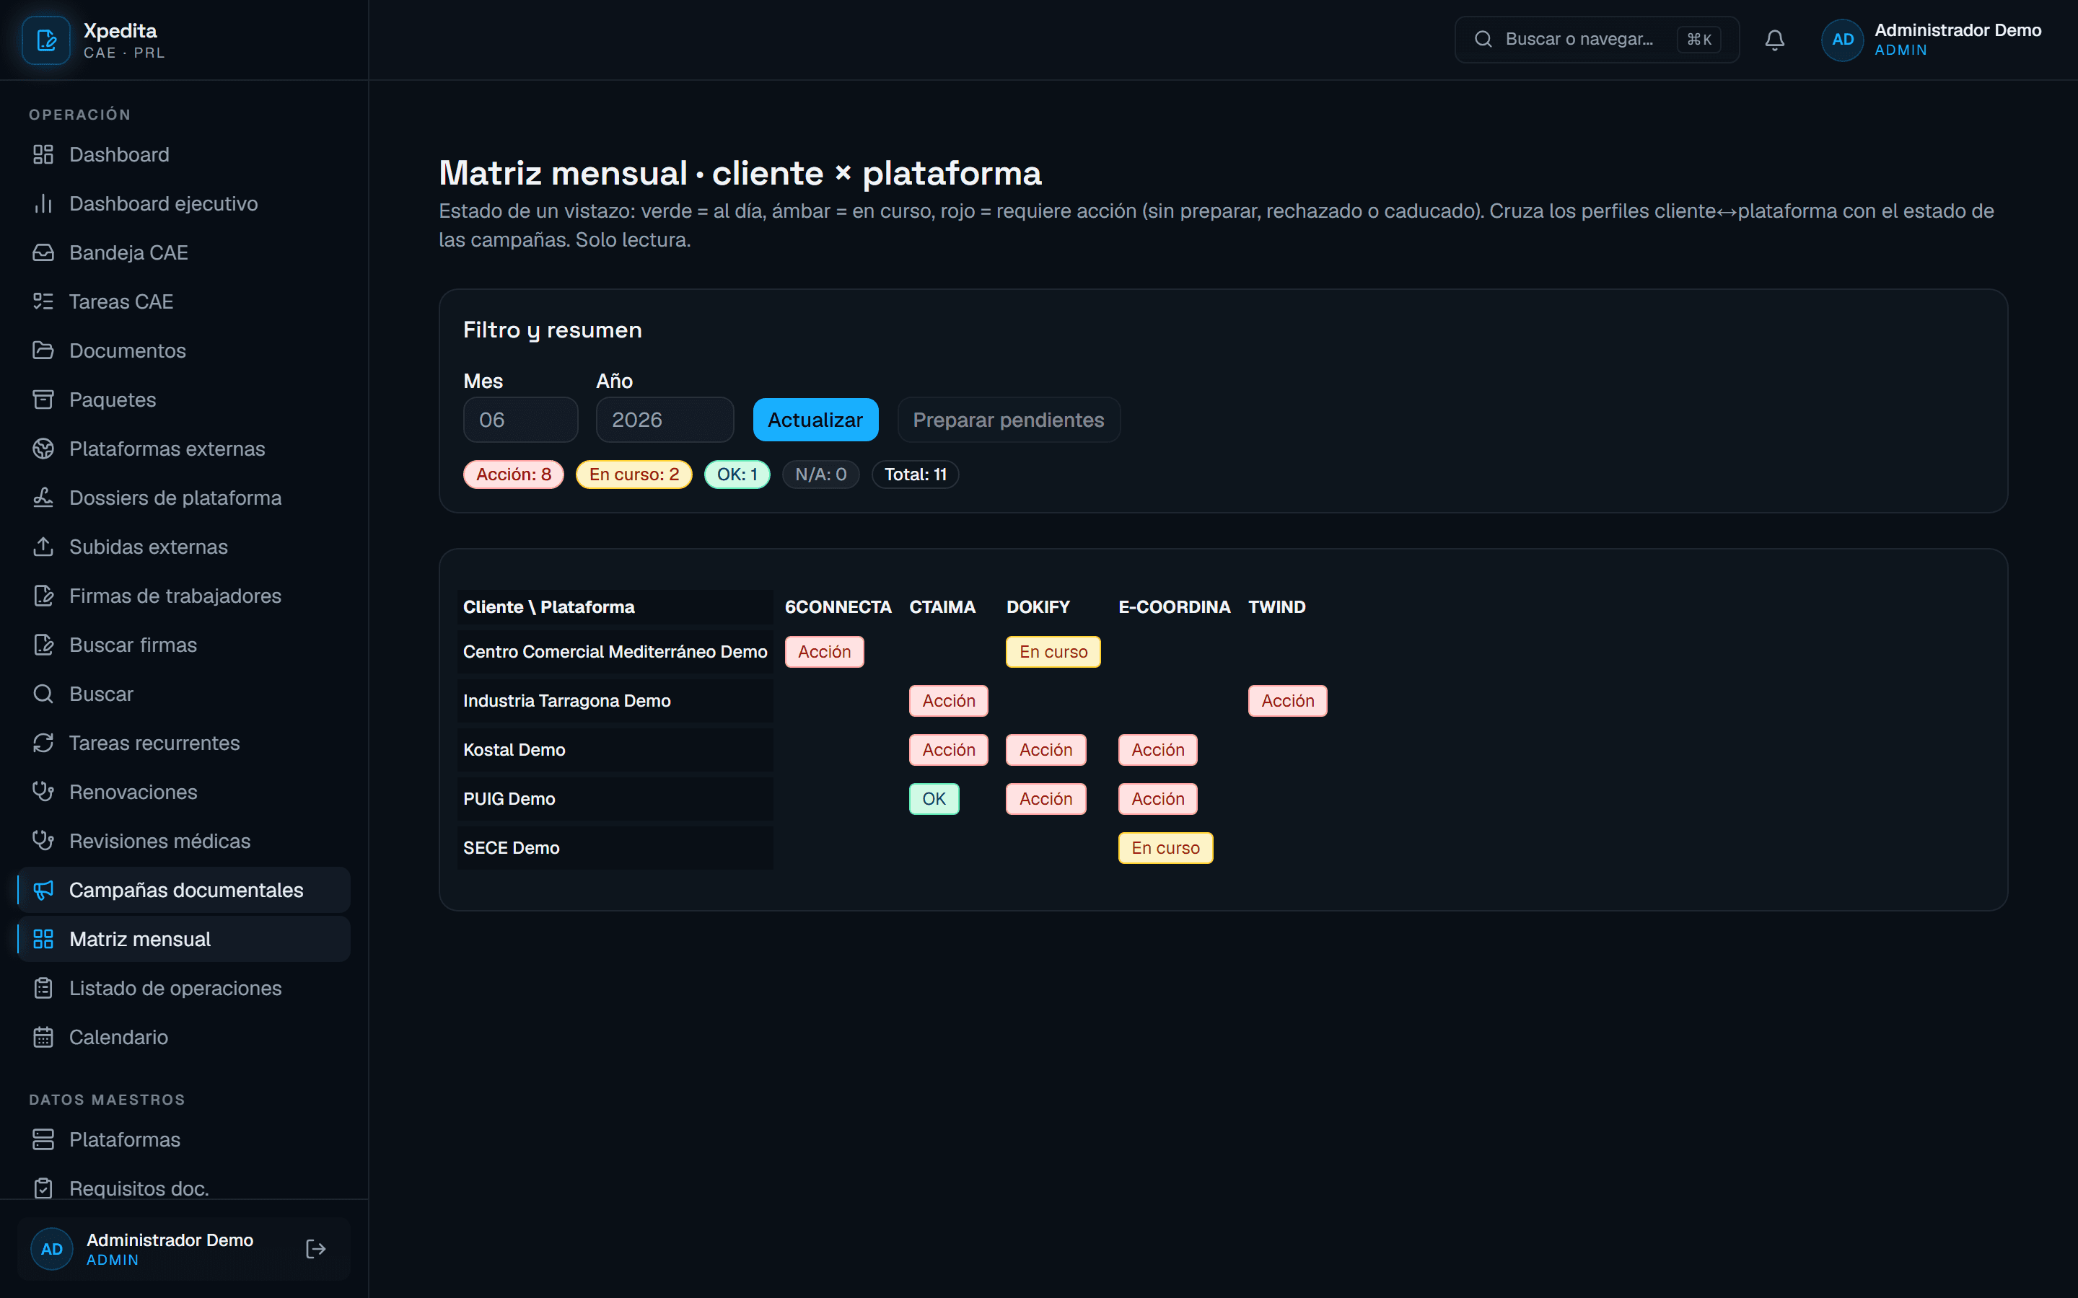Click the Tareas recurrentes refresh icon
The image size is (2078, 1298).
[x=43, y=743]
